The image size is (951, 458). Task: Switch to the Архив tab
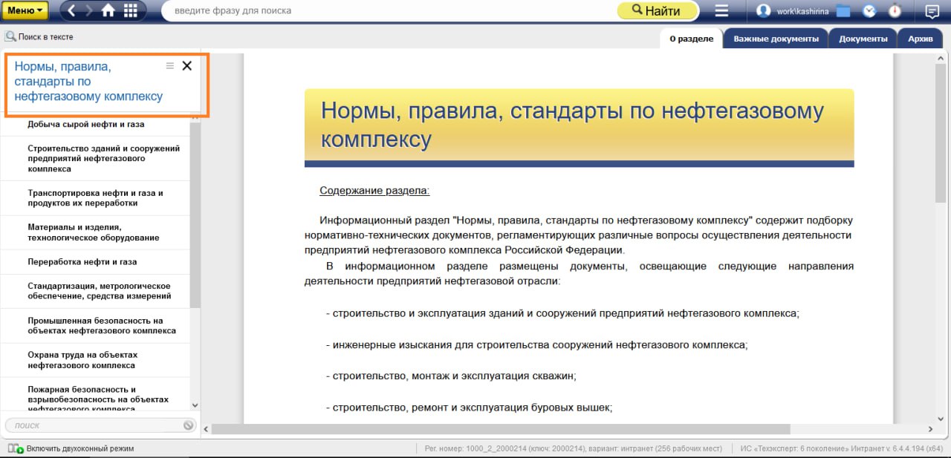coord(920,39)
